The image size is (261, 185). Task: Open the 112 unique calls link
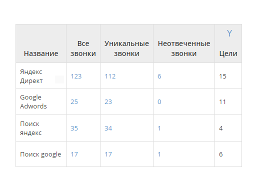(x=110, y=76)
